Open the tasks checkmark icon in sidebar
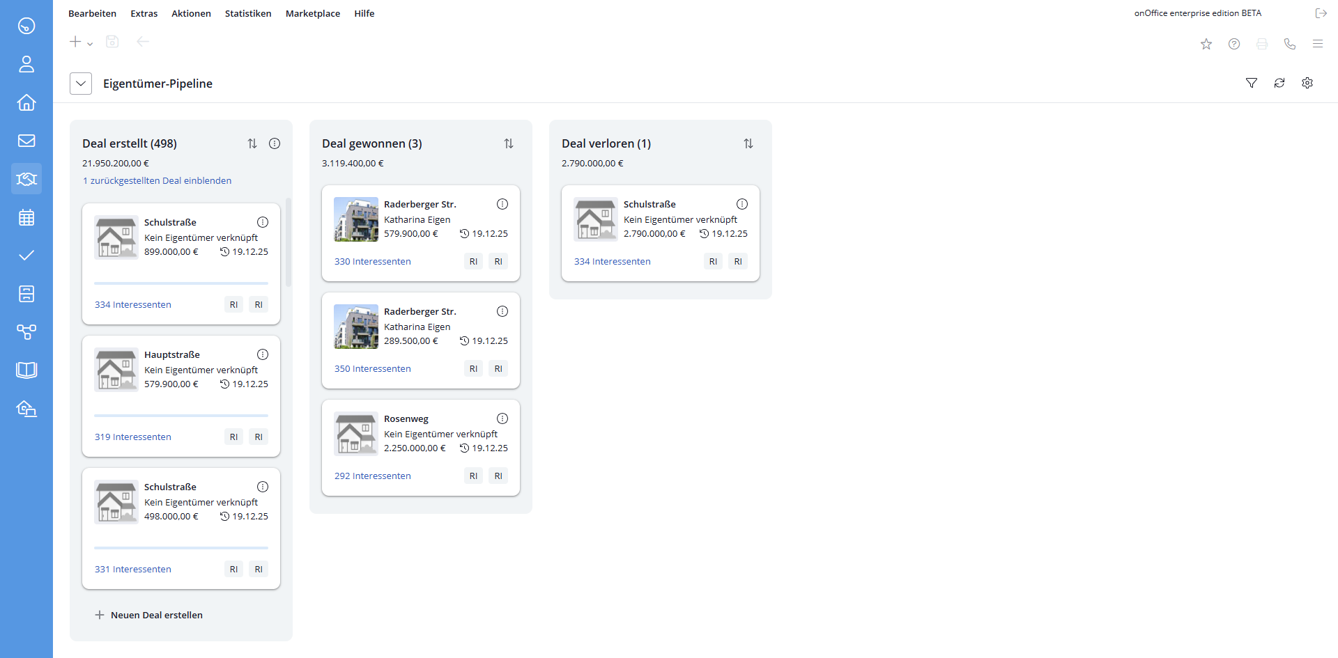The width and height of the screenshot is (1338, 658). point(26,256)
